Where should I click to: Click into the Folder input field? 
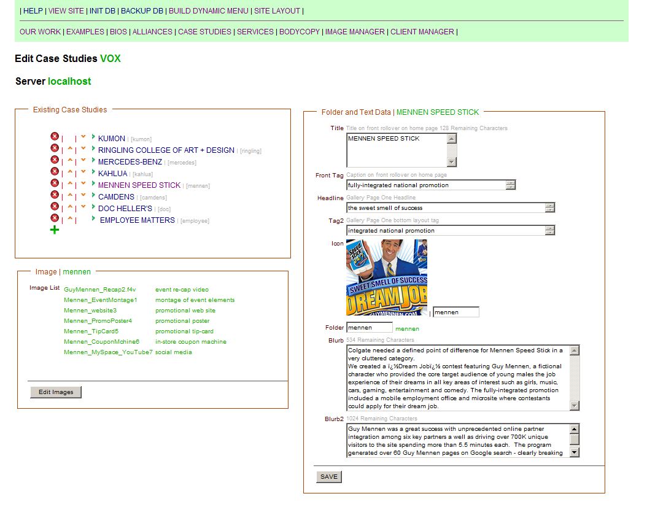[x=370, y=328]
